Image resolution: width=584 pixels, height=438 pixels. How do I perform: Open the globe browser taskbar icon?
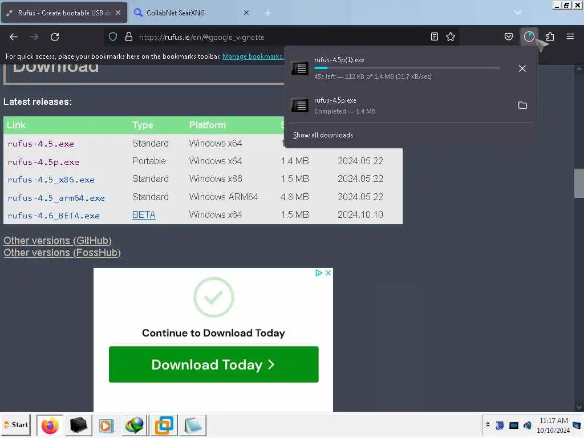pos(135,425)
